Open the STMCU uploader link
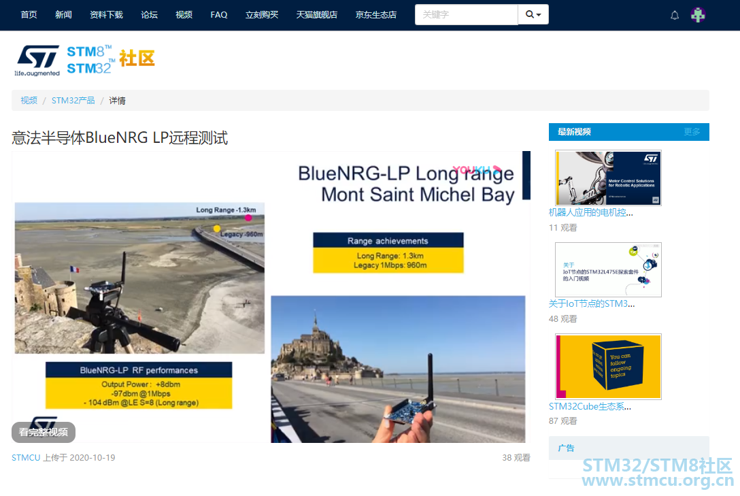Viewport: 740px width, 496px height. point(26,458)
